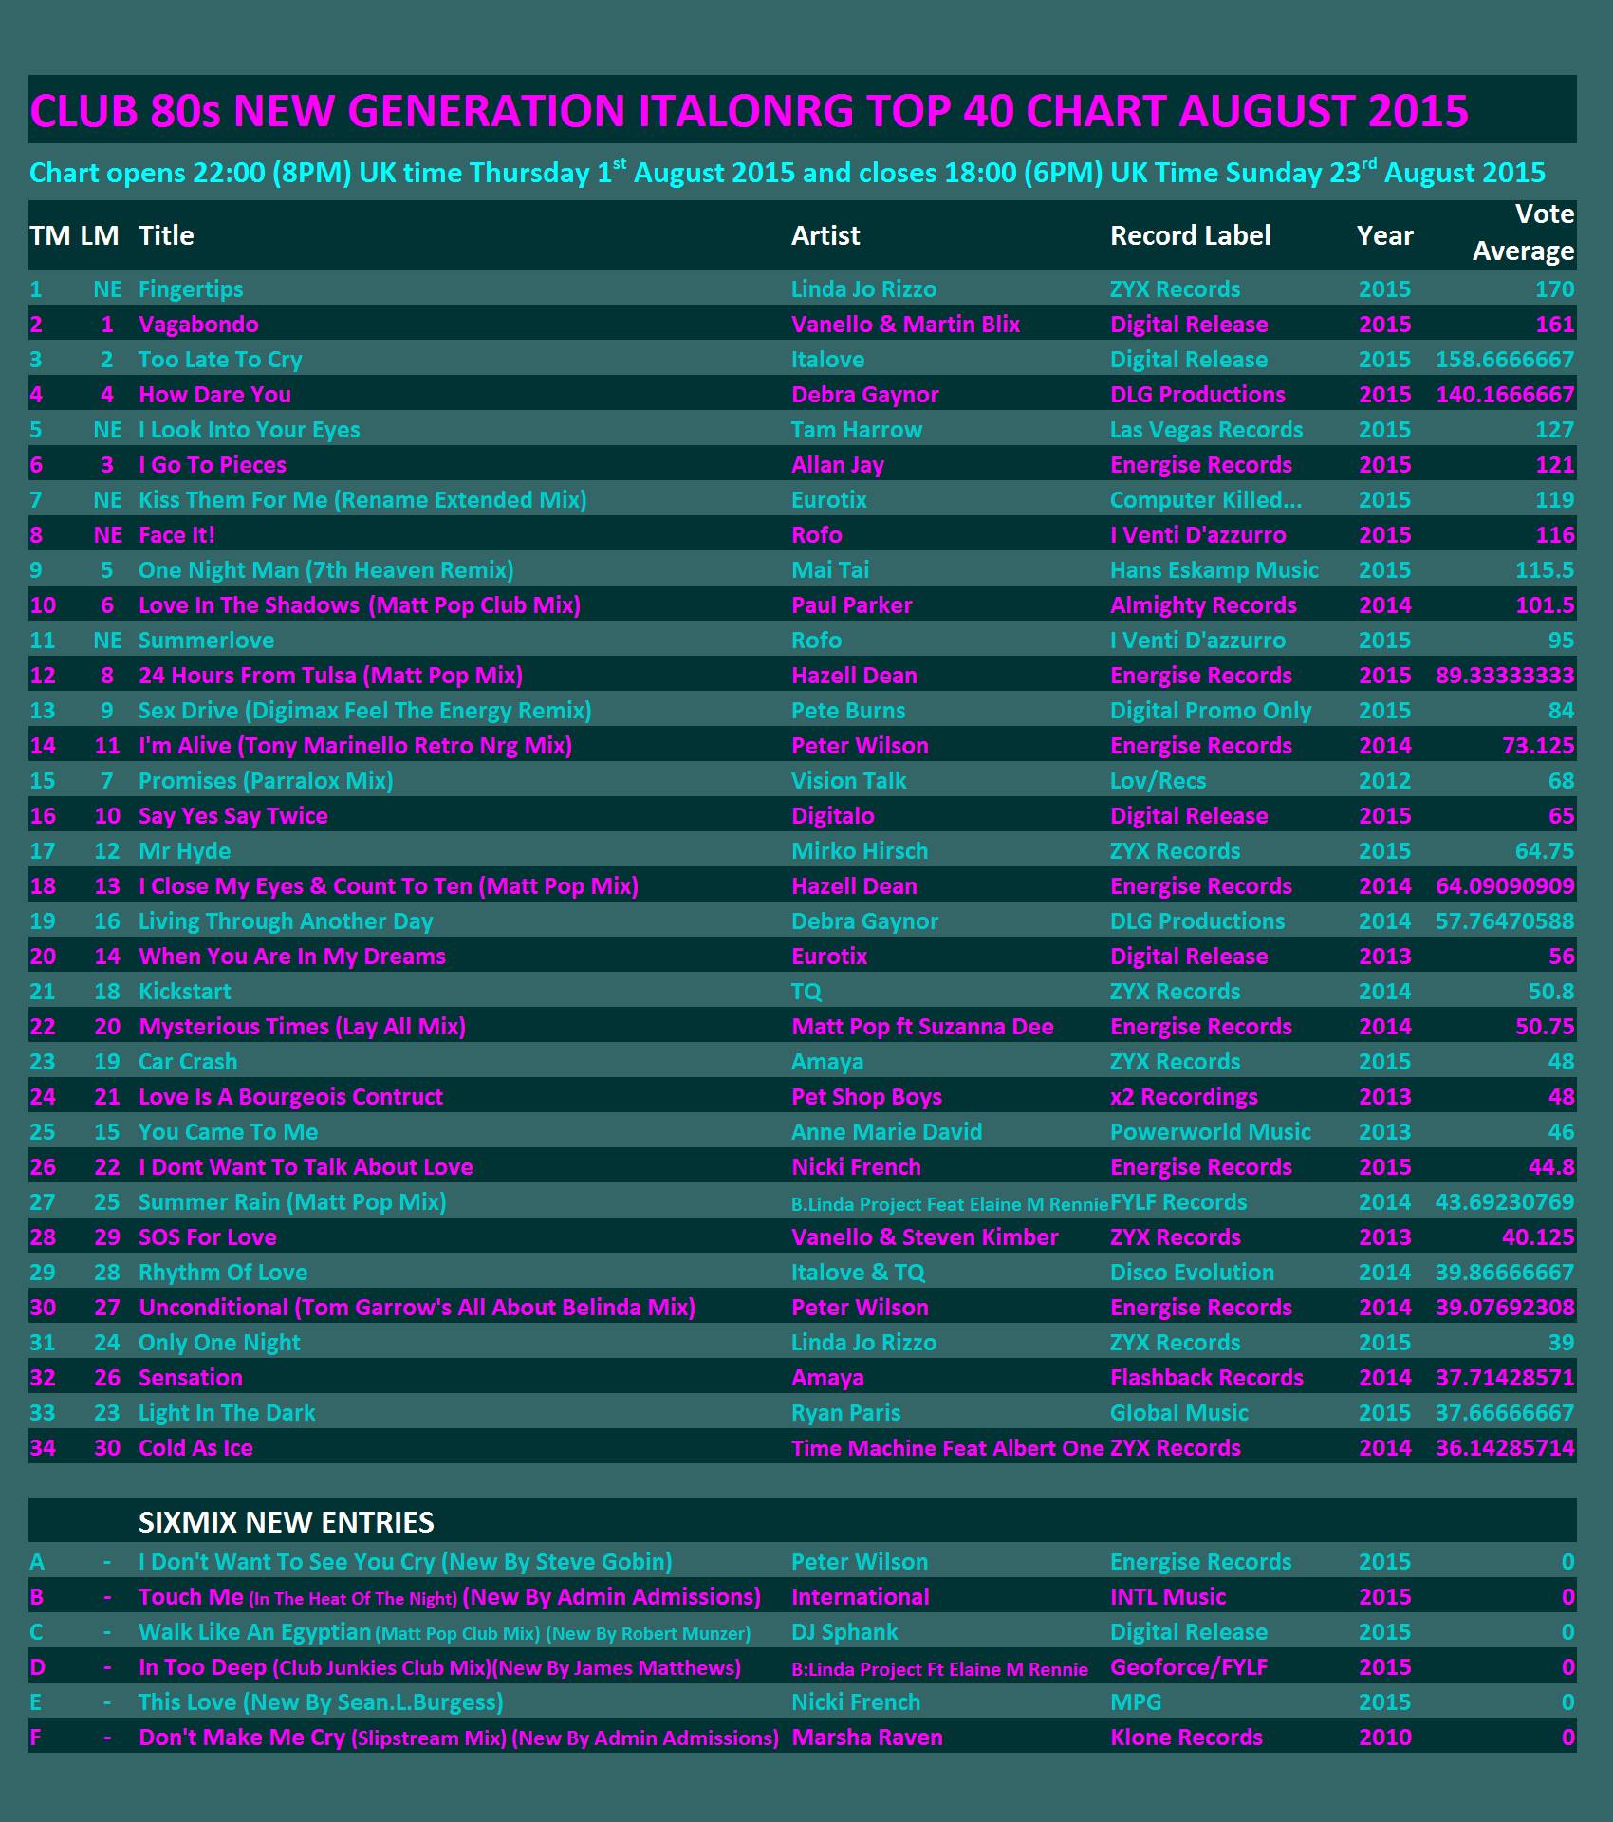Click label 'Geoforce/FYLF'

(x=1189, y=1667)
